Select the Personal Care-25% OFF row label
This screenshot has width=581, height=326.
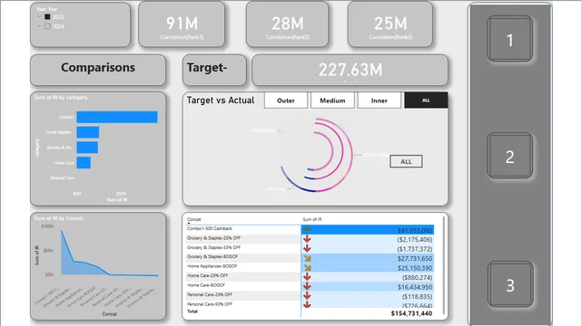[x=210, y=295]
